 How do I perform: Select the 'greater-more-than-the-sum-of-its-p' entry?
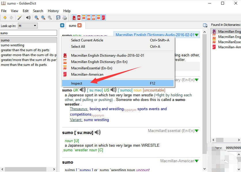(x=28, y=55)
